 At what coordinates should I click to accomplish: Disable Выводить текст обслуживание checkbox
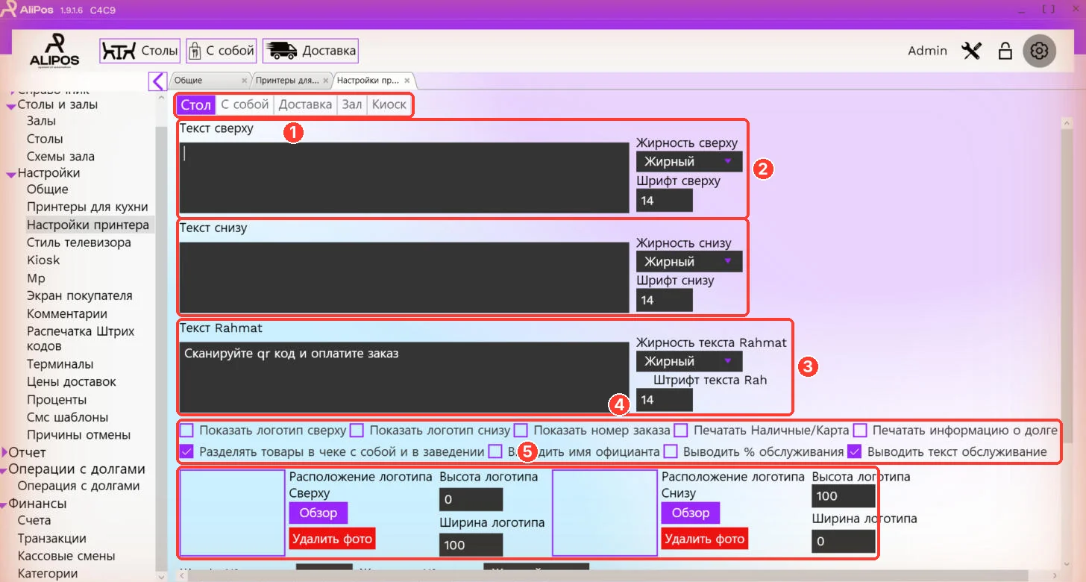pyautogui.click(x=856, y=451)
